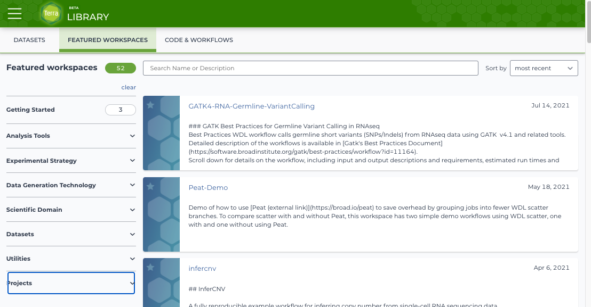Click the Sort by label
The width and height of the screenshot is (591, 307).
(x=496, y=68)
